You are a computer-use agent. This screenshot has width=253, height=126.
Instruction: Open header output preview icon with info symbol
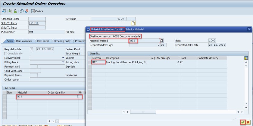tap(21, 11)
